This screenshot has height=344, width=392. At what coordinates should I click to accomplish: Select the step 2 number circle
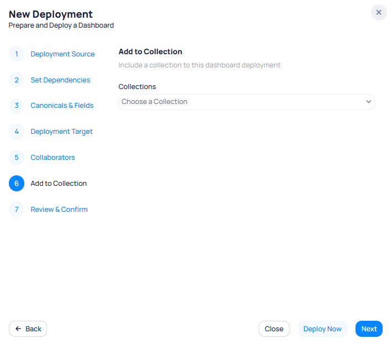(x=17, y=80)
